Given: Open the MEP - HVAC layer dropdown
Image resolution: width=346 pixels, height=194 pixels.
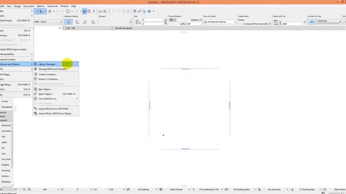Looking at the screenshot, I should coord(48,22).
